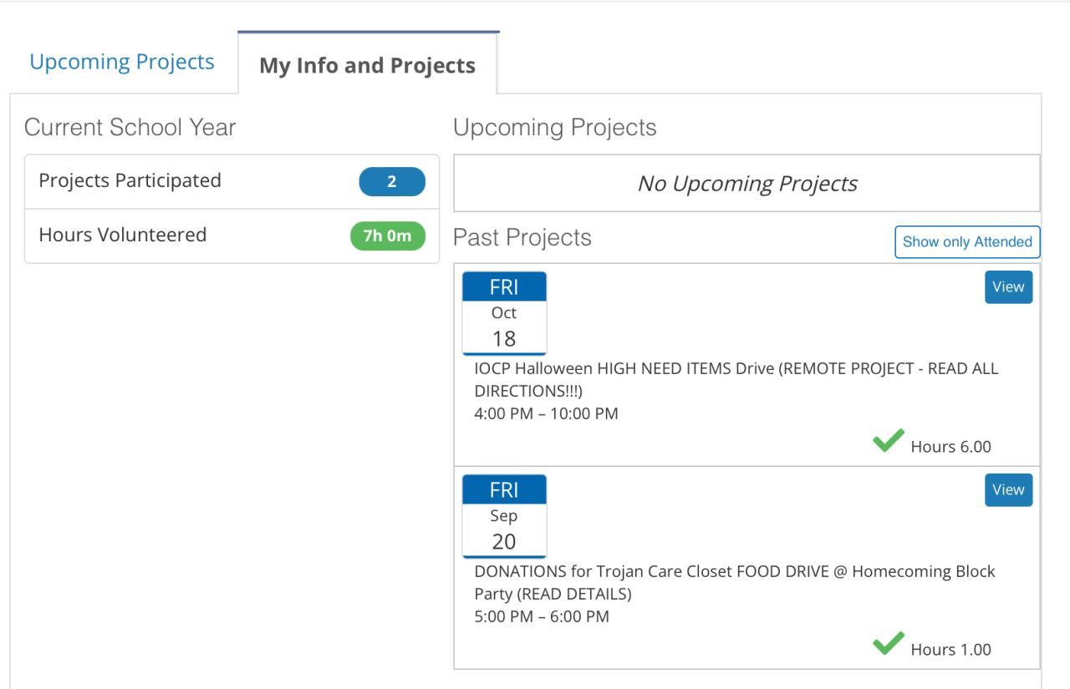Click the Past Projects heading
1070x689 pixels.
tap(522, 238)
